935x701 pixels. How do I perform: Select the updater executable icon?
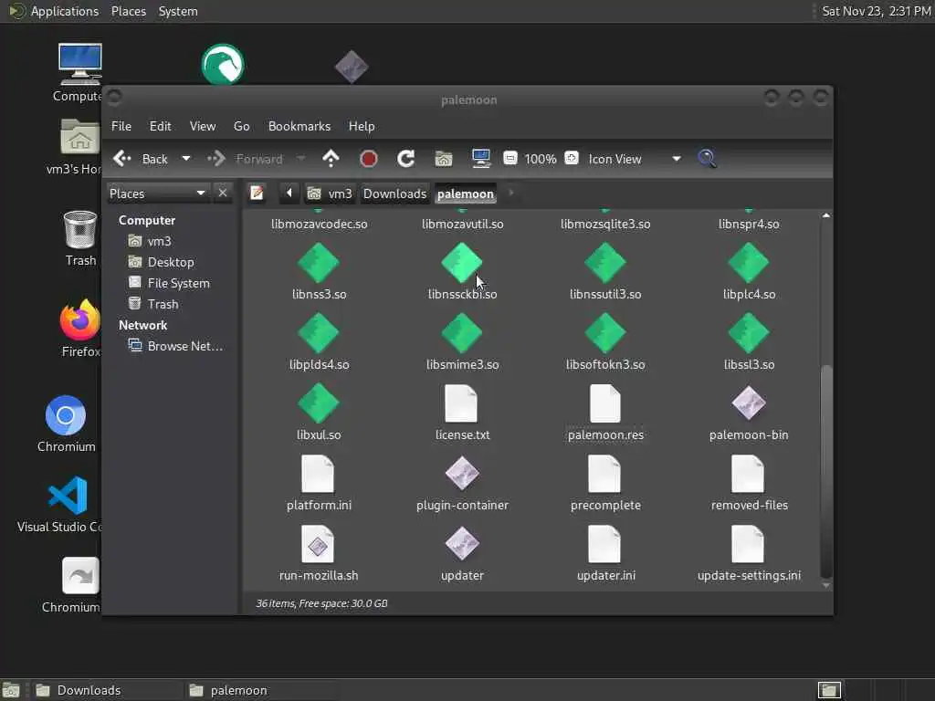(462, 544)
